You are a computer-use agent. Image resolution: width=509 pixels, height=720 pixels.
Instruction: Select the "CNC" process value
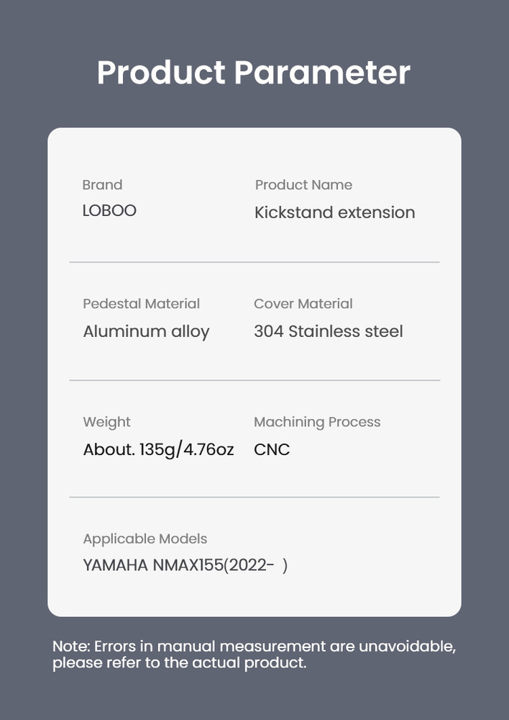coord(272,450)
